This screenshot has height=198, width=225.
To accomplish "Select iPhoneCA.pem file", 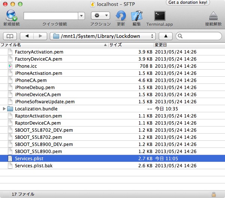I will [x=31, y=80].
